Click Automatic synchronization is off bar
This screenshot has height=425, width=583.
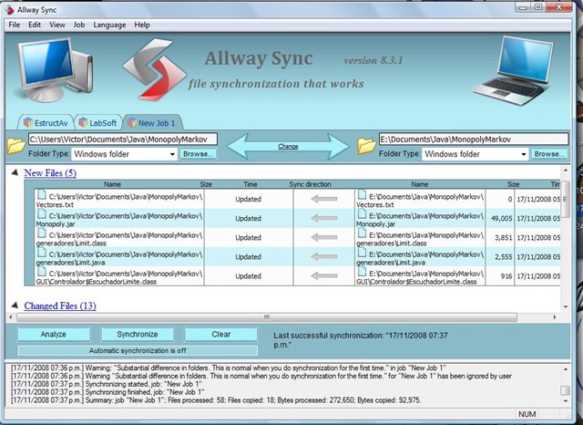(138, 350)
